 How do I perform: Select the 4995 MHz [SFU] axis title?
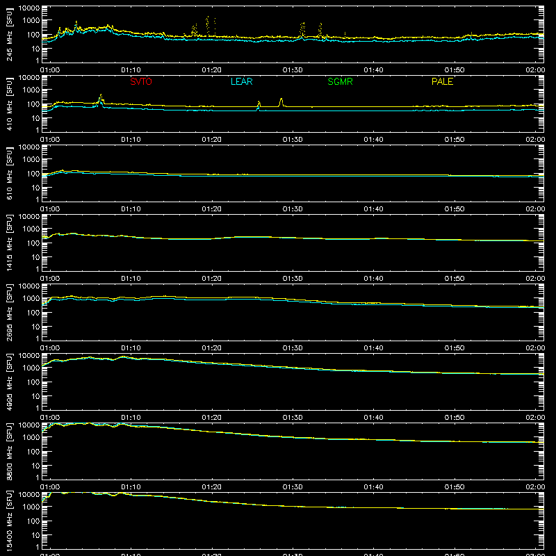10,382
